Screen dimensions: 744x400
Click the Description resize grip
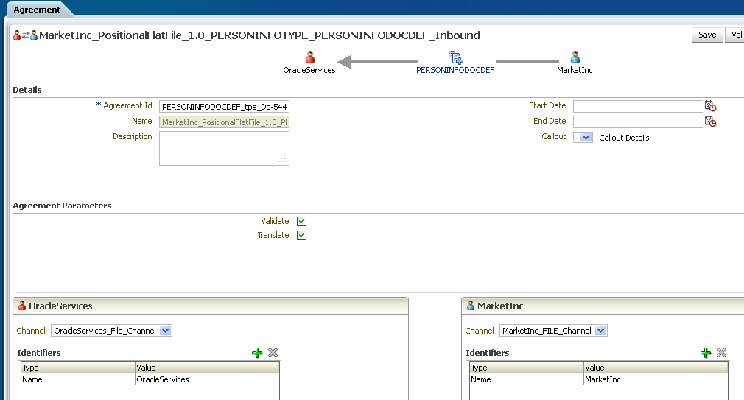[x=282, y=159]
